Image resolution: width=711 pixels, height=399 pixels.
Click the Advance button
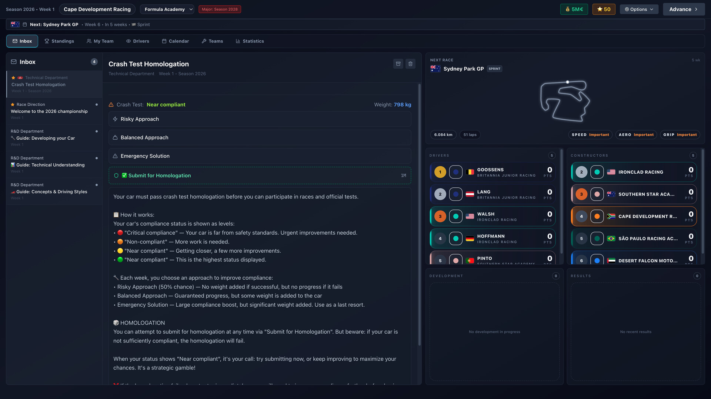(x=684, y=9)
